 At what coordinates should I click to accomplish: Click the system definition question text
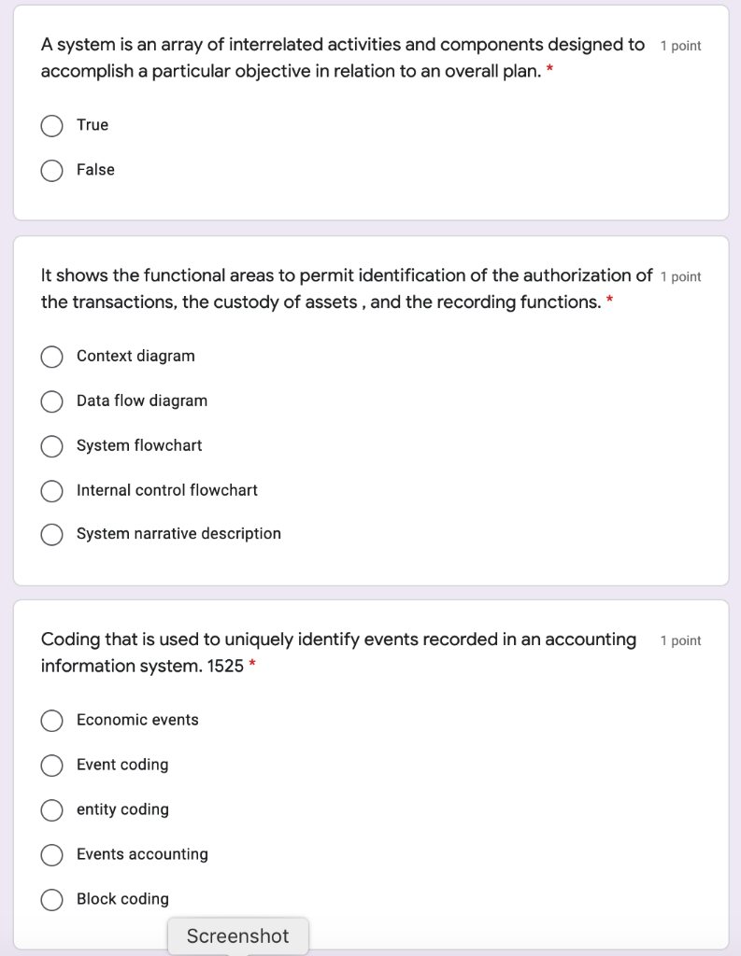pyautogui.click(x=342, y=58)
